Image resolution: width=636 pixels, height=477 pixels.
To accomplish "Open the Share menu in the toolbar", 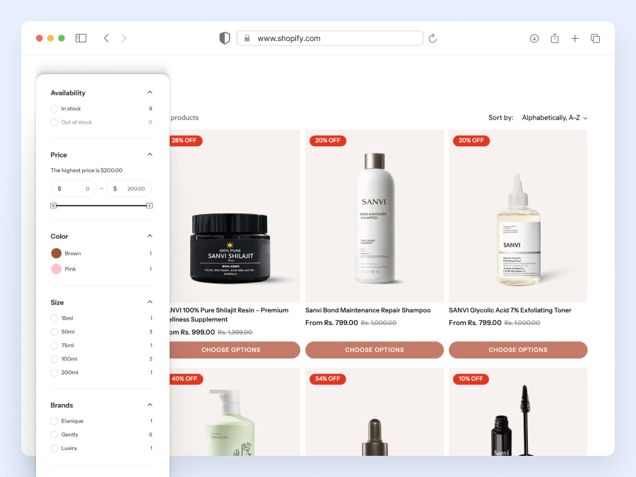I will [x=555, y=38].
